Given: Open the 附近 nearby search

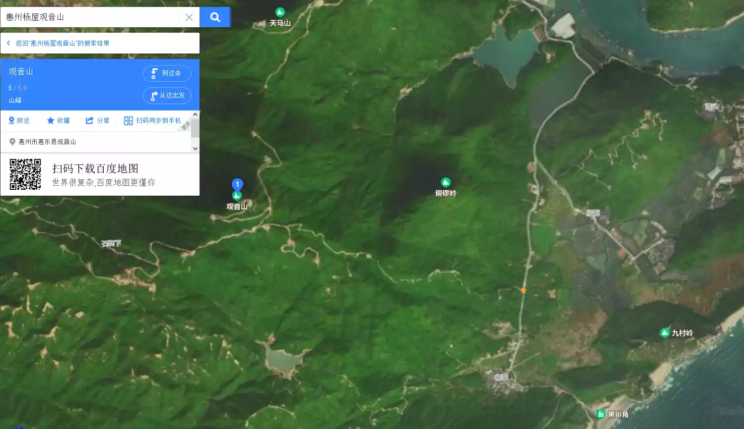Looking at the screenshot, I should tap(19, 120).
